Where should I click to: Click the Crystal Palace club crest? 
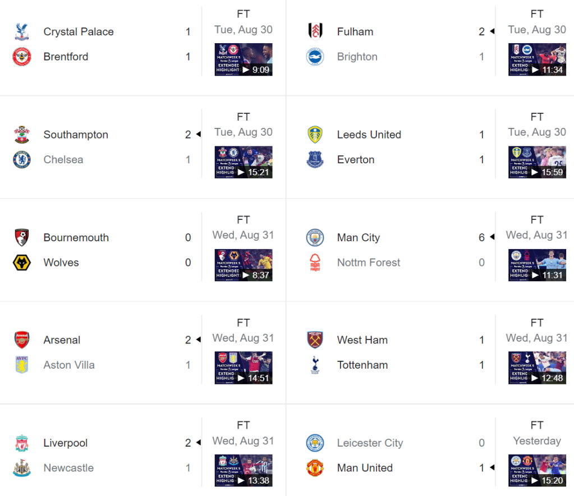(x=22, y=32)
